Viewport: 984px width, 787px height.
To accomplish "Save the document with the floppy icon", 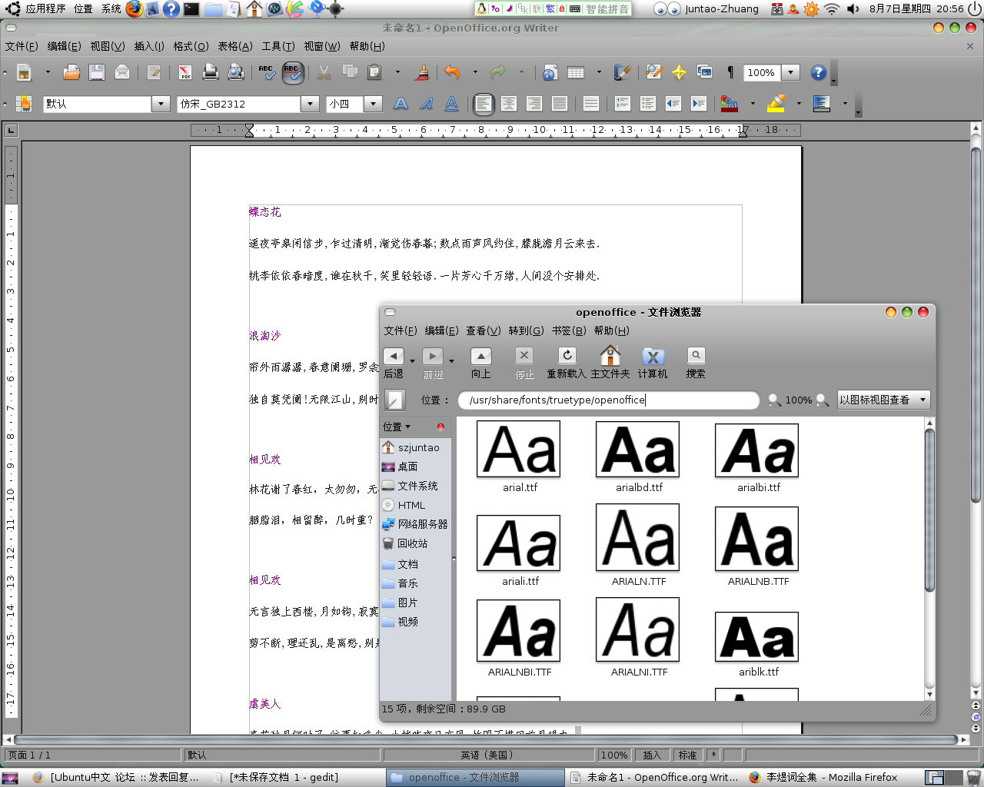I will point(97,72).
